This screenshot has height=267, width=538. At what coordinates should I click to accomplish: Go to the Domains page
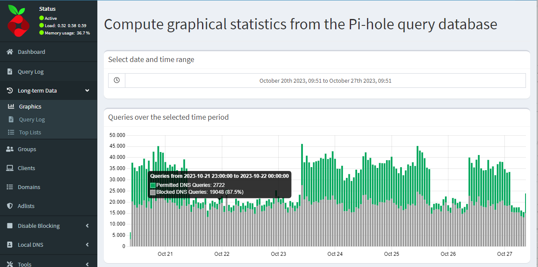coord(49,187)
